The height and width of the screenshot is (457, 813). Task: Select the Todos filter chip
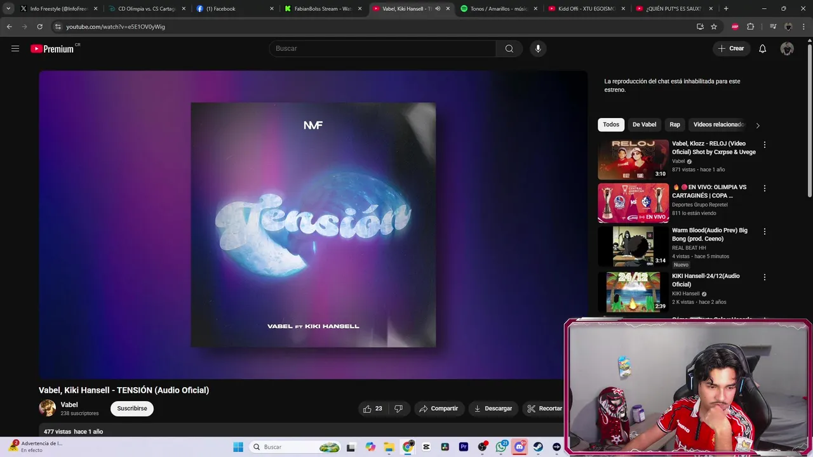(611, 124)
